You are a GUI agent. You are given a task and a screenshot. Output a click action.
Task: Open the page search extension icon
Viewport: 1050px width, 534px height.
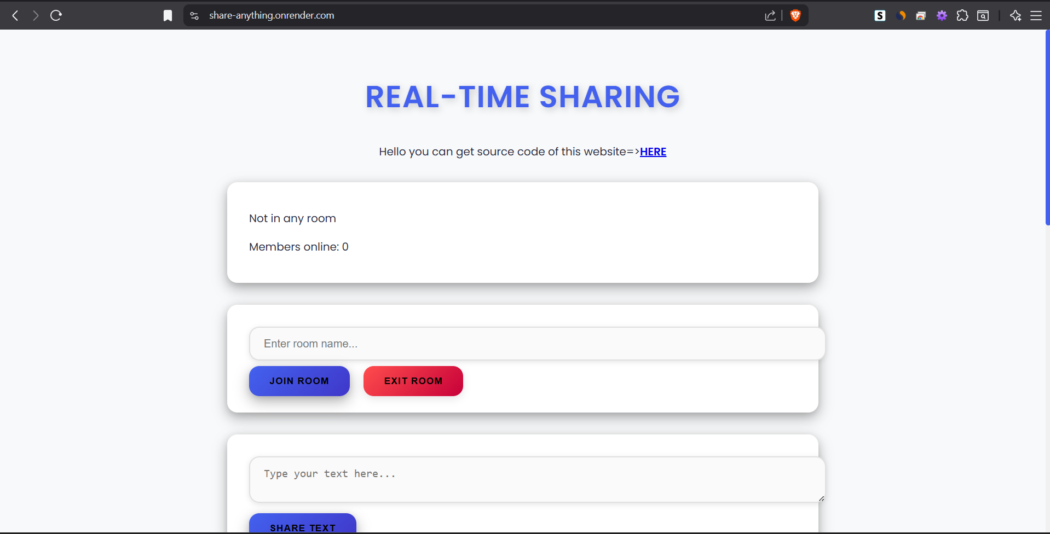click(x=983, y=15)
